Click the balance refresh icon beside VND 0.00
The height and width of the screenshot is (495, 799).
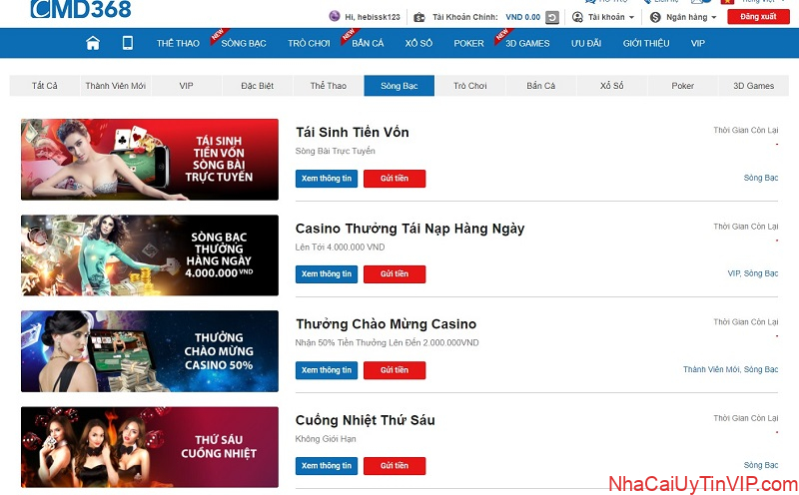coord(552,17)
